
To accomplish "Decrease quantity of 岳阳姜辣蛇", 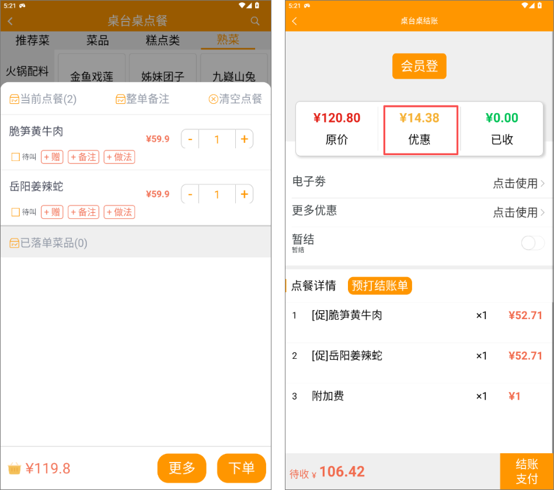I will click(190, 194).
